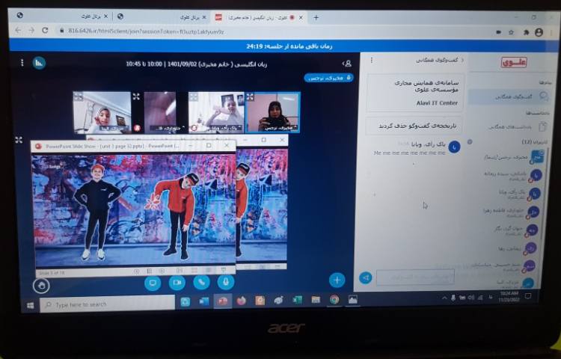561x359 pixels.
Task: Open the public chat item in the sidebar
Action: coord(510,97)
